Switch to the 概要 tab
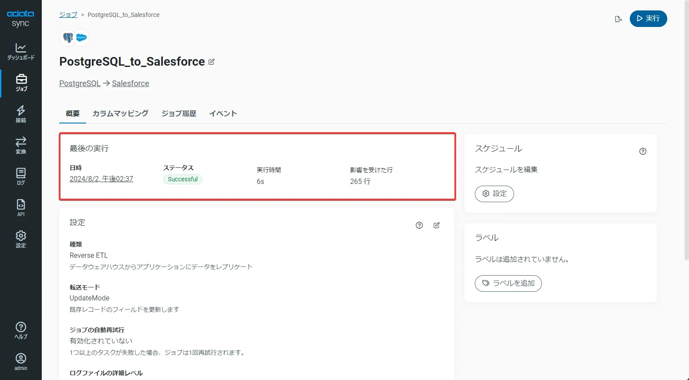This screenshot has width=689, height=380. click(73, 113)
